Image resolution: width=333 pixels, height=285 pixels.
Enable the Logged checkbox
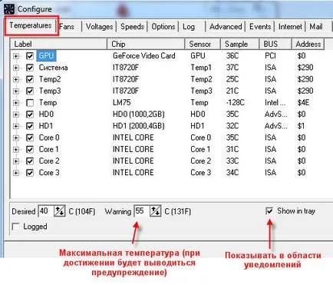pyautogui.click(x=16, y=227)
